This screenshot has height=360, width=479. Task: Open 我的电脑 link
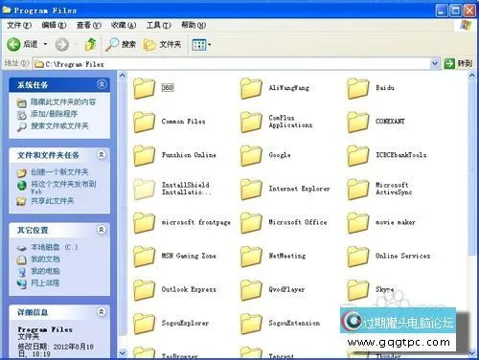(x=45, y=271)
